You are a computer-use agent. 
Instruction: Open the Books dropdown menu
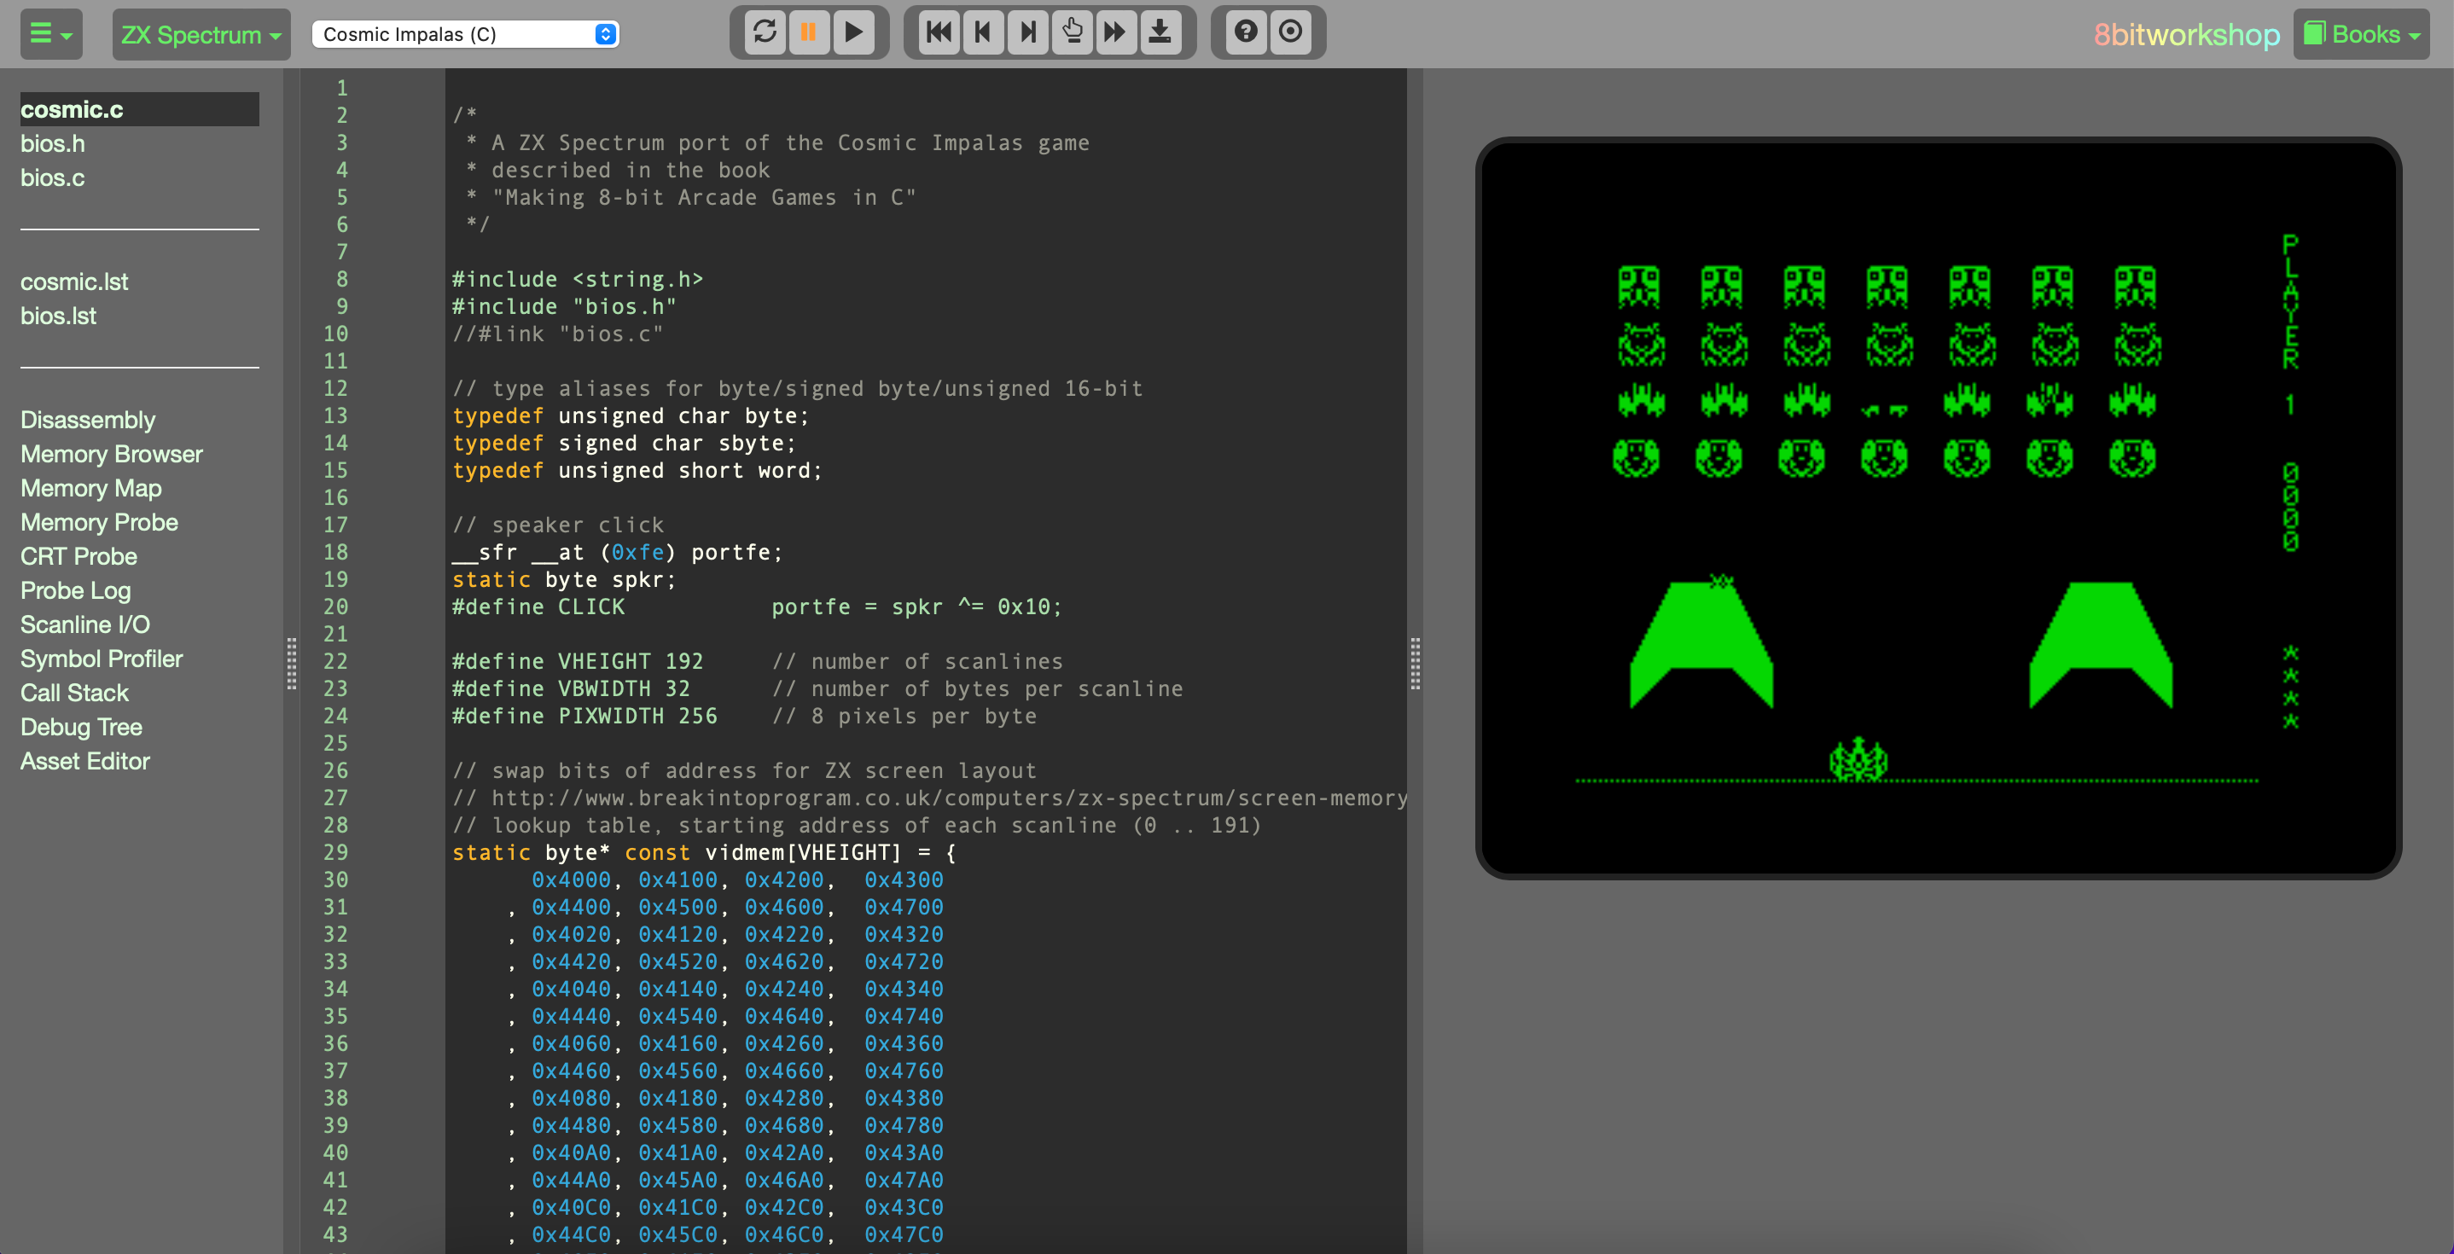[x=2361, y=34]
